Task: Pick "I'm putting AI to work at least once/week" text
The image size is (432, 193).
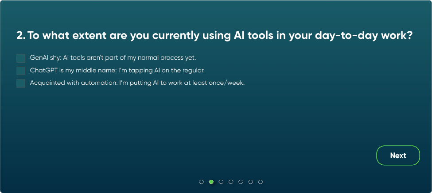Action: pos(182,83)
